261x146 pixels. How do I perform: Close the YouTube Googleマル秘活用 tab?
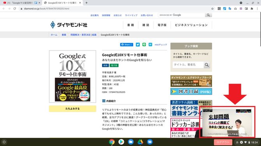(x=39, y=3)
